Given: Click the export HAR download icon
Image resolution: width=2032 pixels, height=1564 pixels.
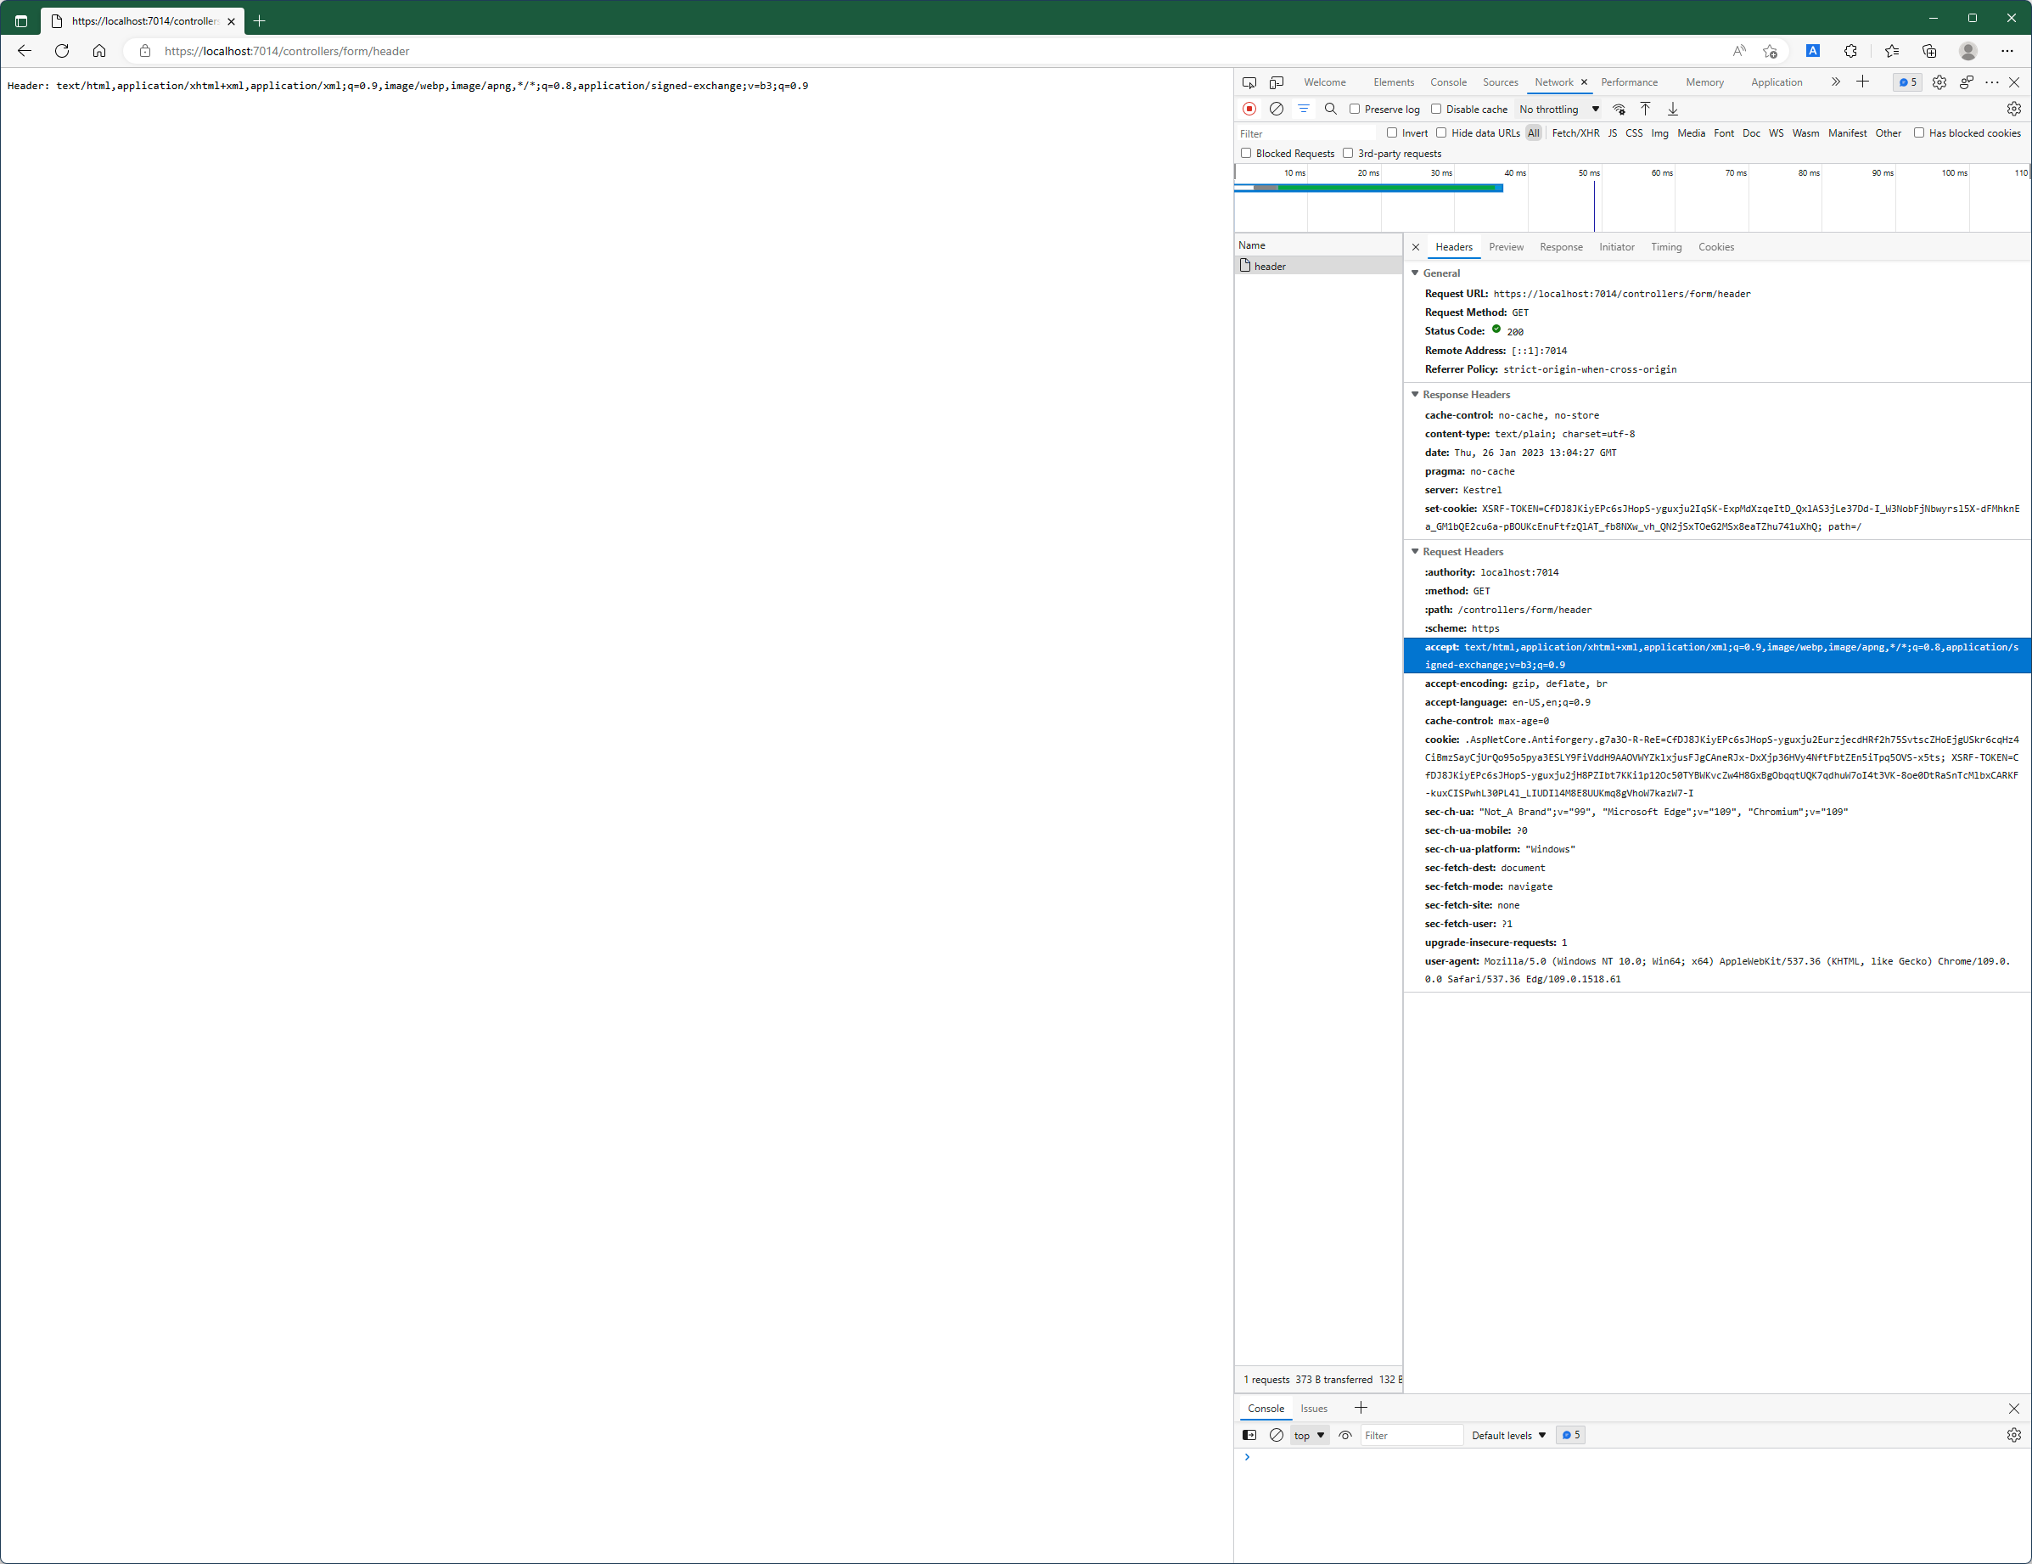Looking at the screenshot, I should pyautogui.click(x=1672, y=109).
